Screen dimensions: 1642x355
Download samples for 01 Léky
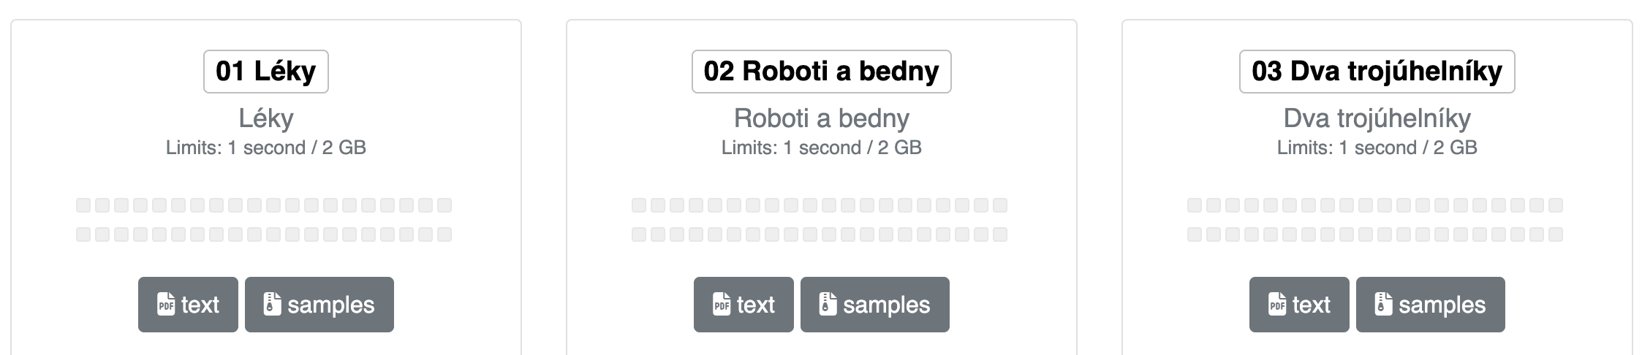[x=319, y=305]
